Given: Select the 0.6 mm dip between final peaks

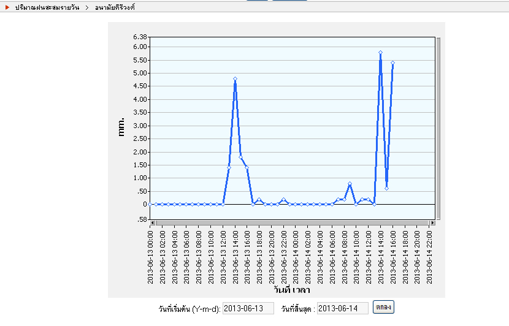Looking at the screenshot, I should pyautogui.click(x=386, y=188).
